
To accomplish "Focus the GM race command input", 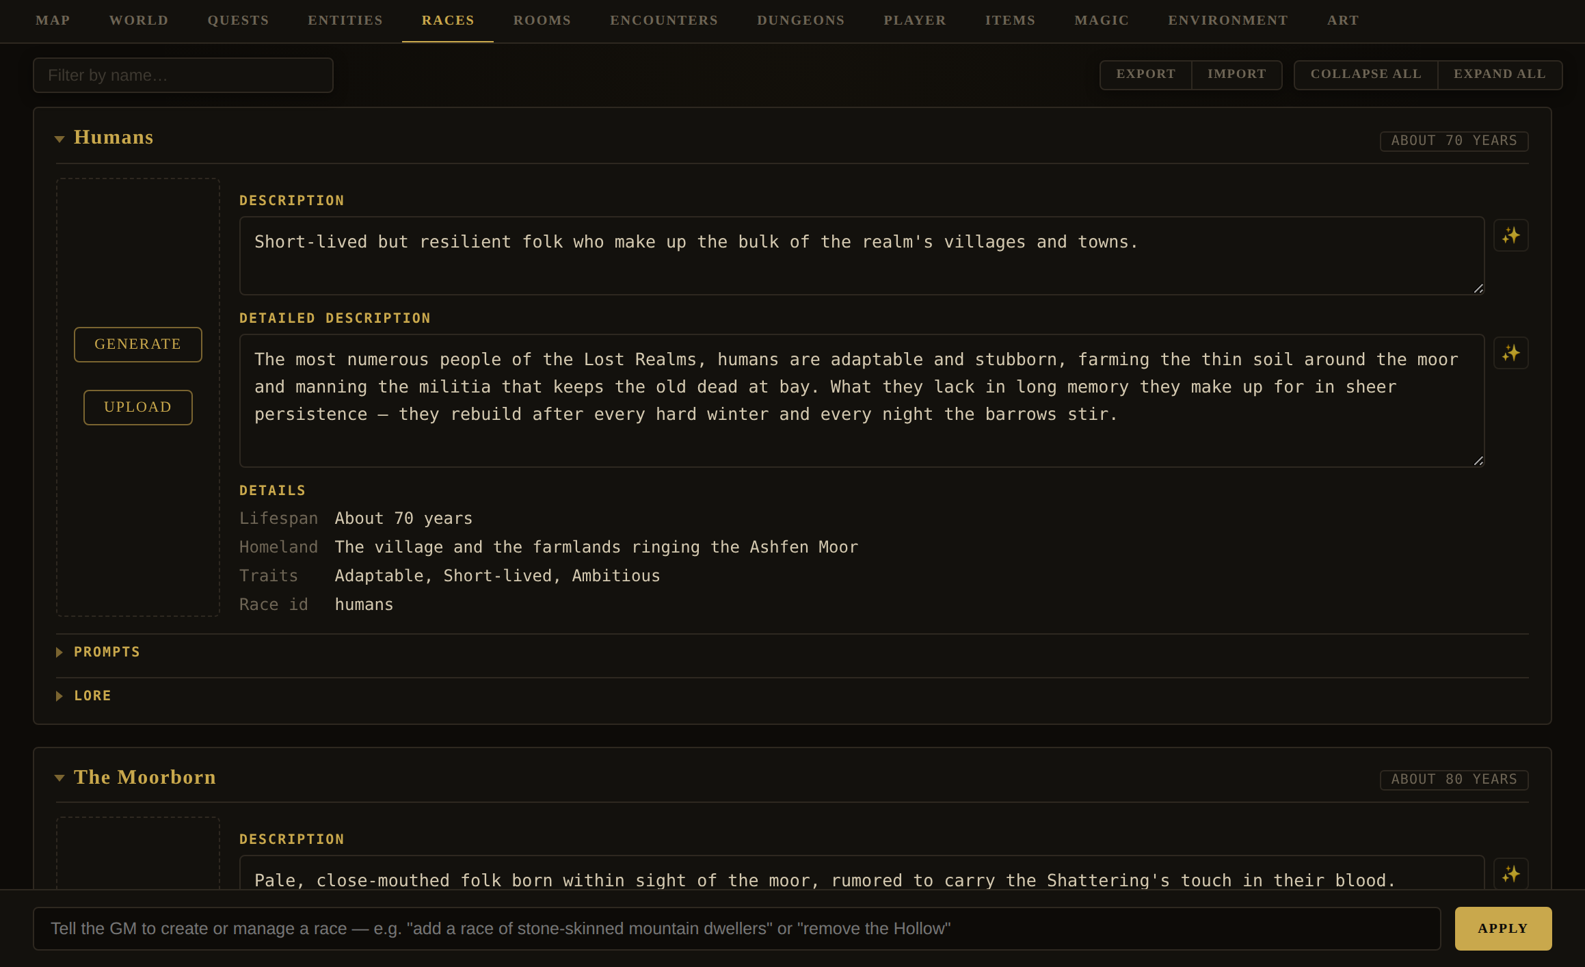I will click(737, 929).
